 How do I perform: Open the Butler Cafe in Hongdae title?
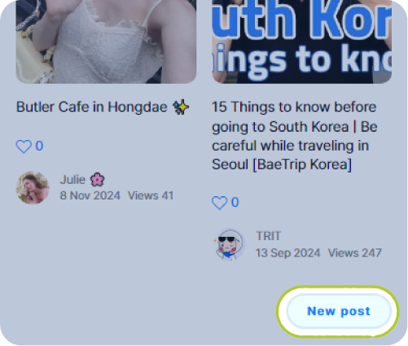tap(92, 107)
